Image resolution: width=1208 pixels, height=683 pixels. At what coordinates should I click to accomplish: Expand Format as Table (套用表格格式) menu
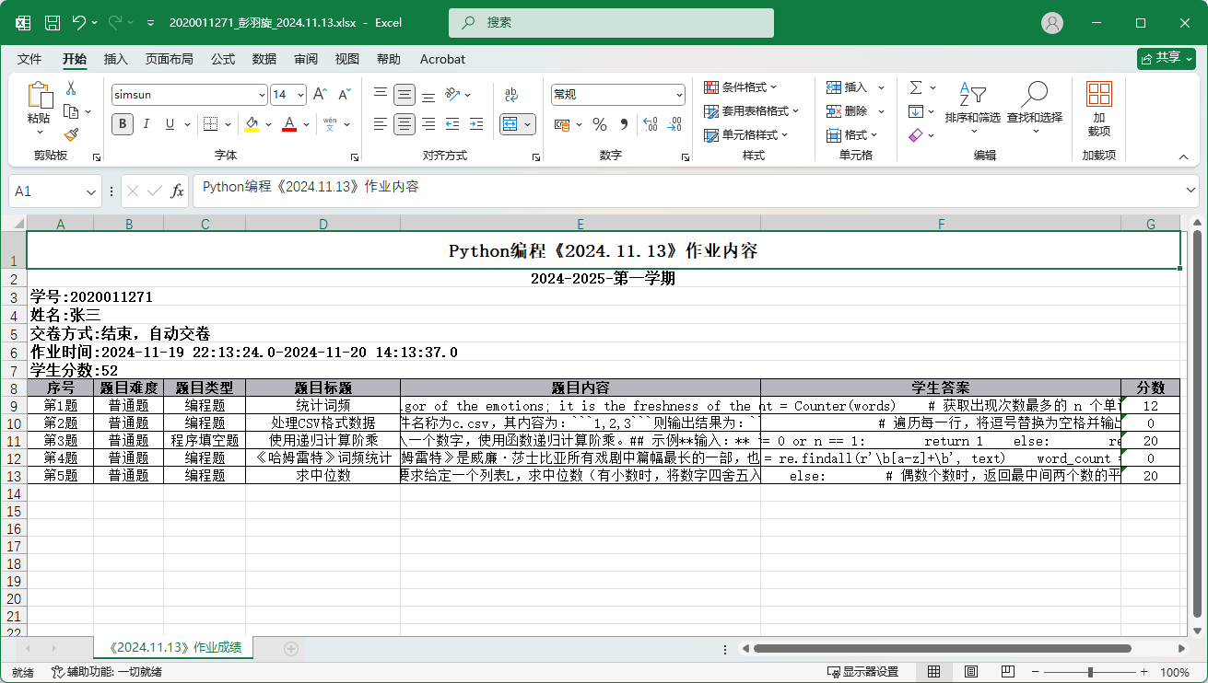[752, 110]
